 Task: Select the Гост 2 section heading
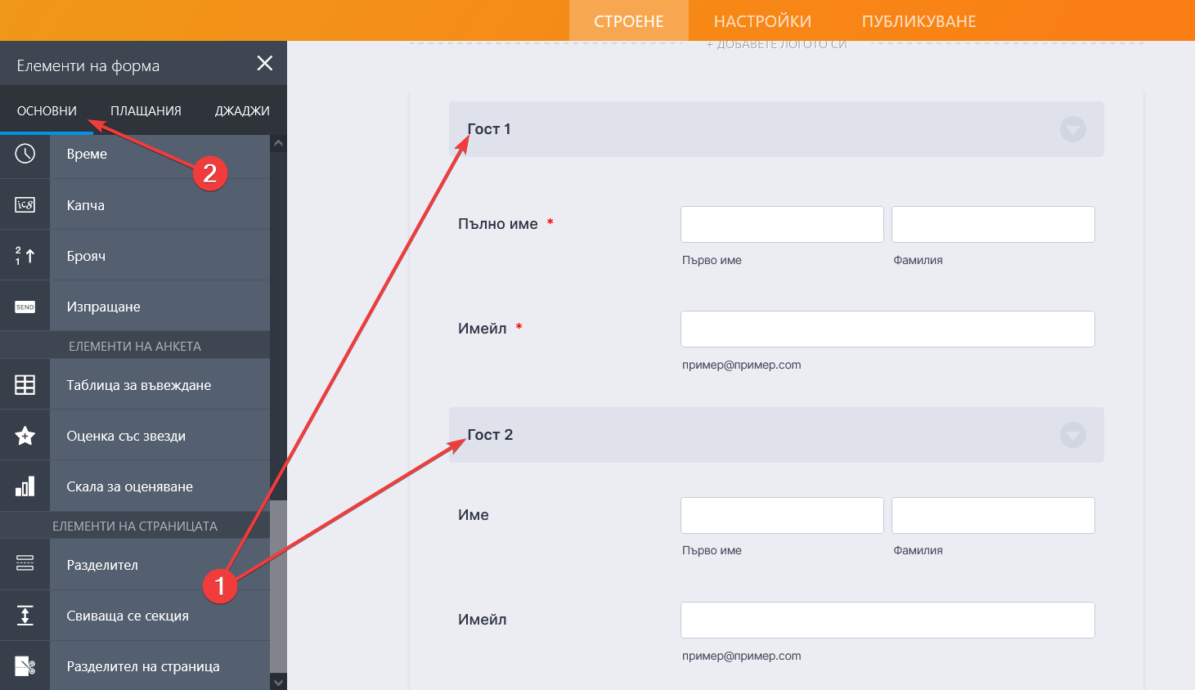click(490, 435)
